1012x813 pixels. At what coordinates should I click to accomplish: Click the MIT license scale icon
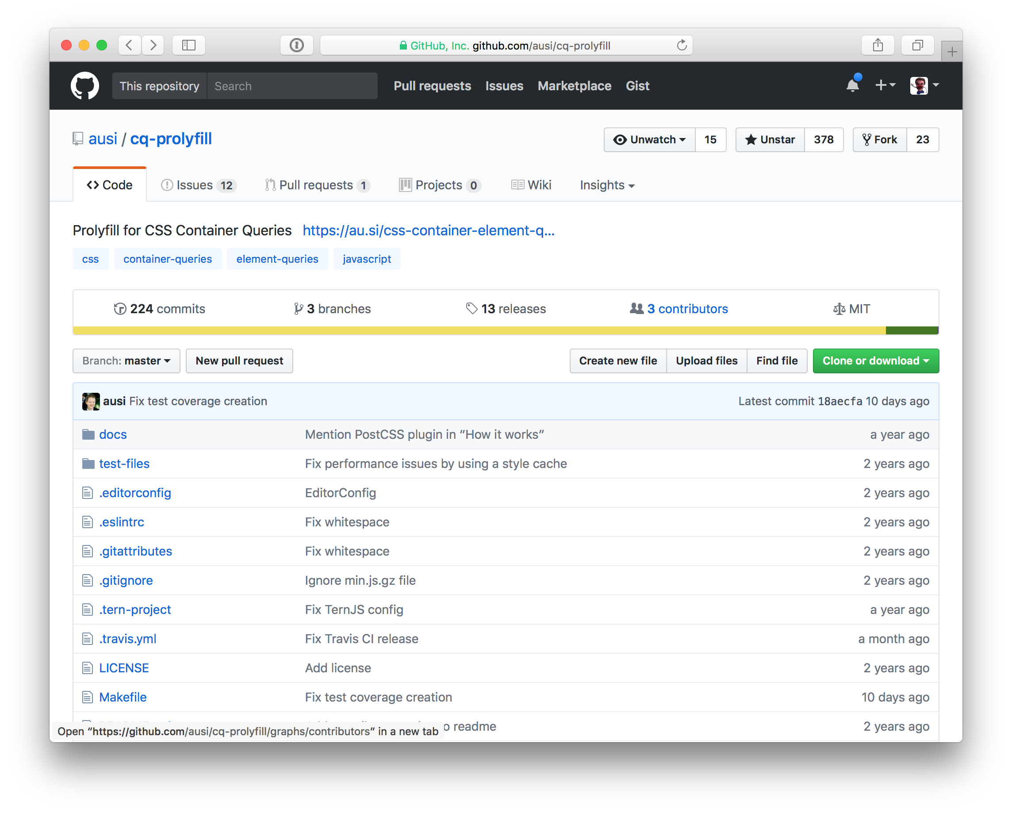pyautogui.click(x=839, y=308)
